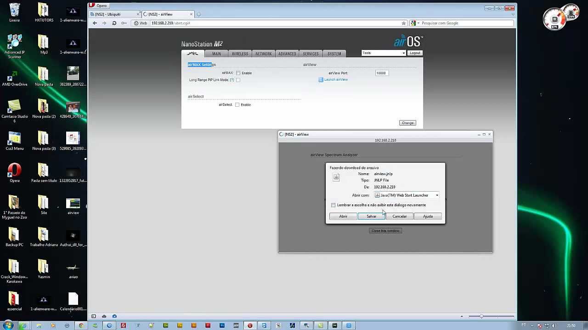Open the Backup PC desktop folder

click(14, 237)
